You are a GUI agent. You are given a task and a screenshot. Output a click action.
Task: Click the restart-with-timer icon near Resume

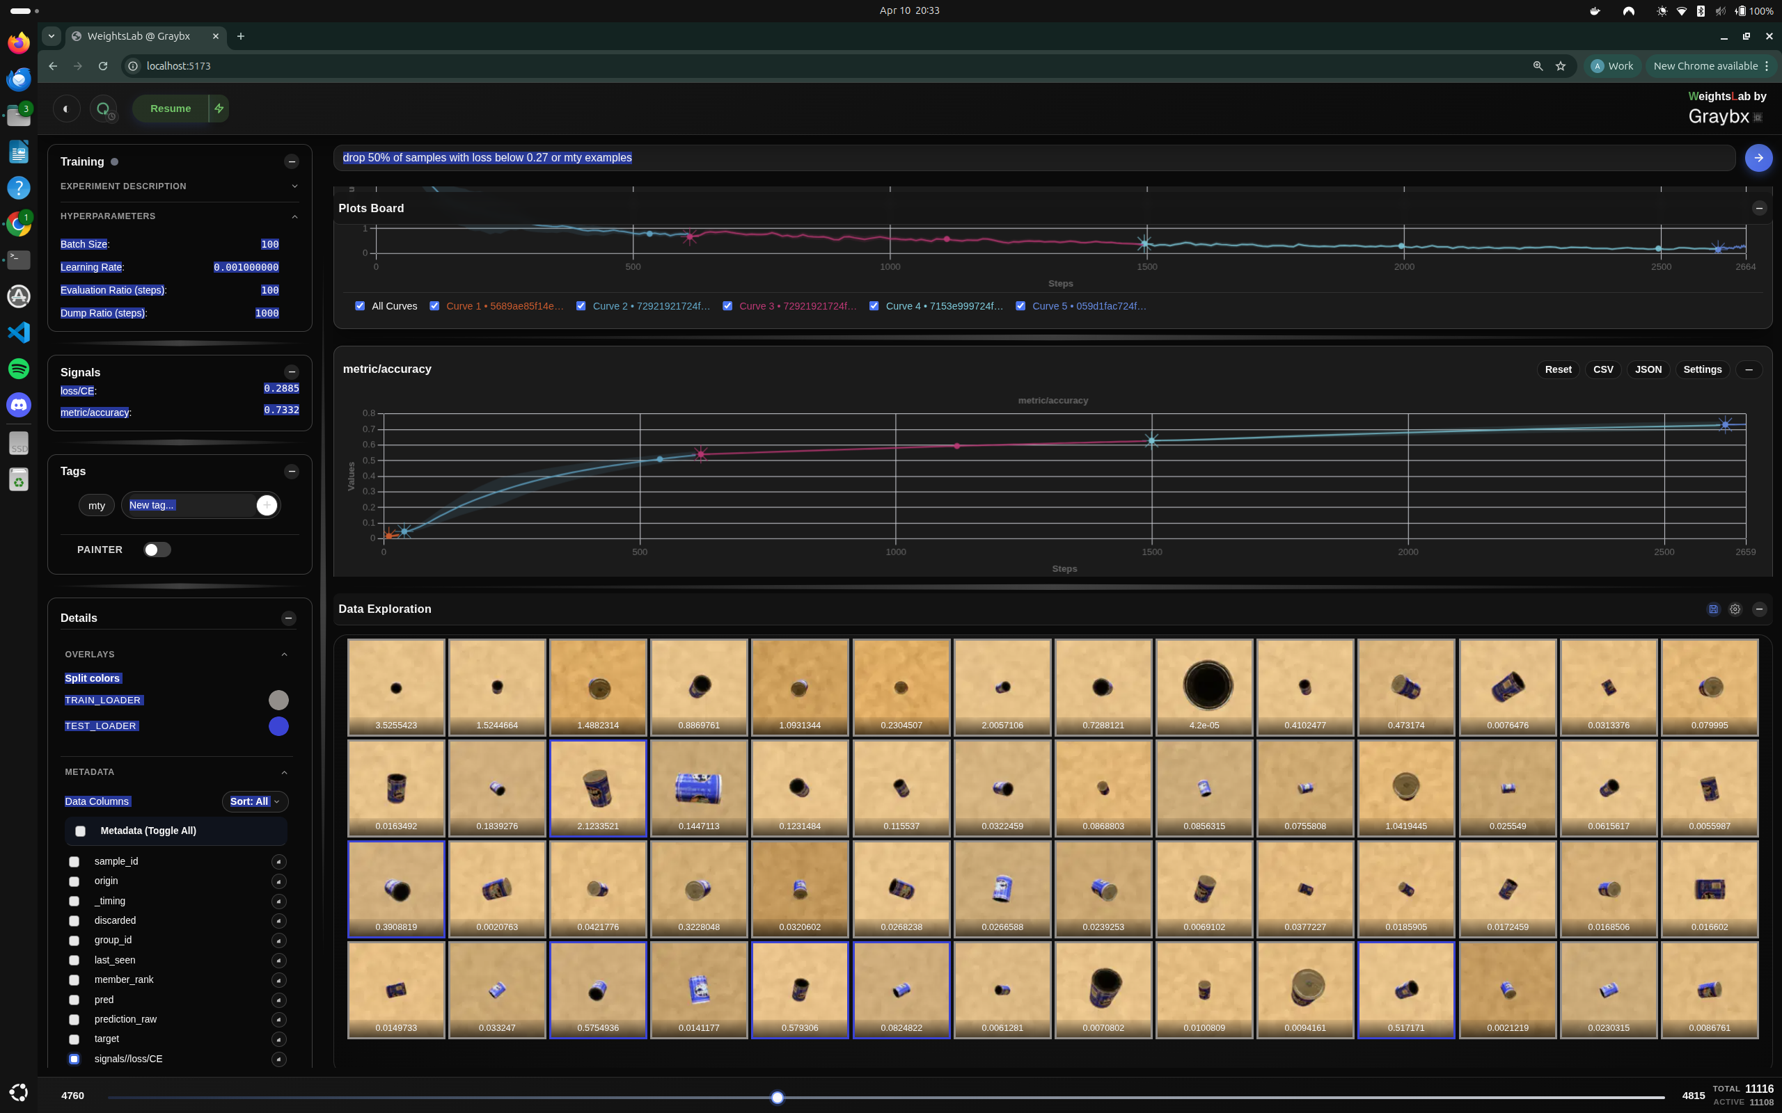104,109
